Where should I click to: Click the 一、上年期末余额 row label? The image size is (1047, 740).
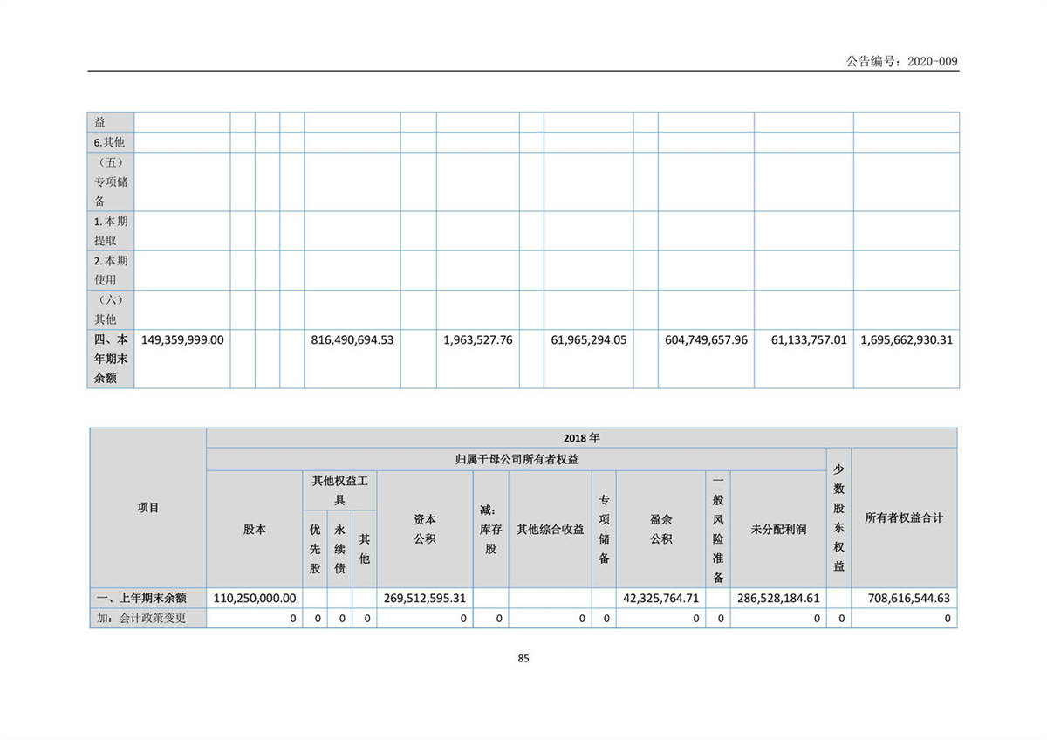coord(147,598)
